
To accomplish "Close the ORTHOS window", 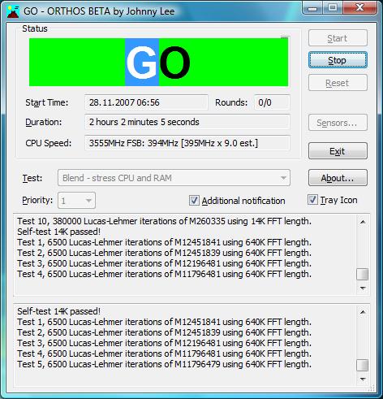I will (x=359, y=7).
